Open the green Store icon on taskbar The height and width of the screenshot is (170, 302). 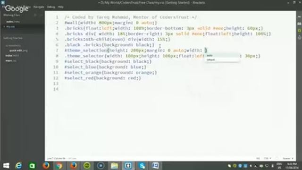32,166
